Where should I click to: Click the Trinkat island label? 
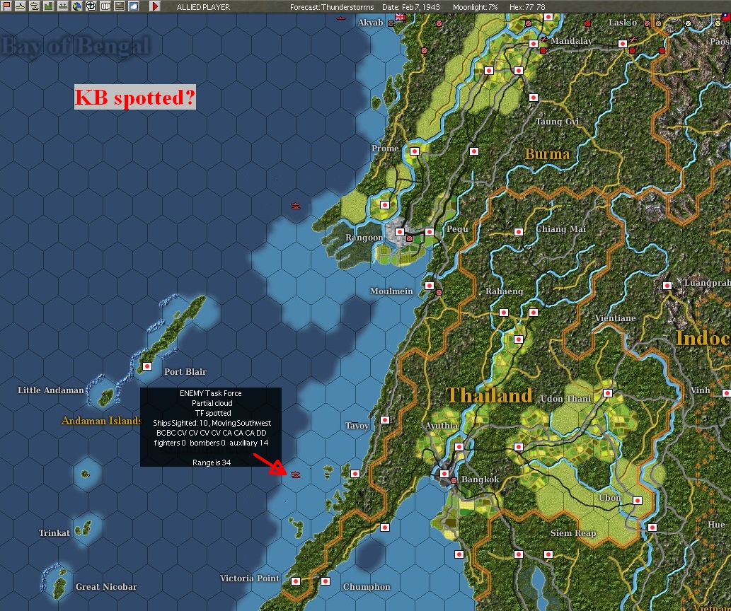(x=54, y=533)
